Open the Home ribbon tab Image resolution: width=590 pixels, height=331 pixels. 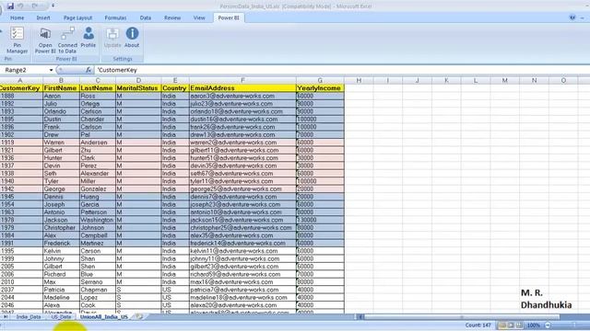pos(17,17)
